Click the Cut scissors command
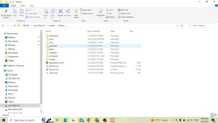 [x=29, y=10]
